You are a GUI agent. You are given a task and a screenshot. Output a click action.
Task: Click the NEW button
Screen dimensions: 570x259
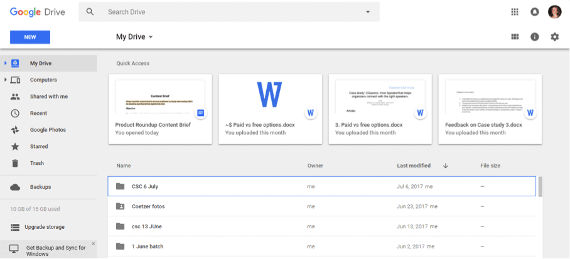click(x=30, y=37)
